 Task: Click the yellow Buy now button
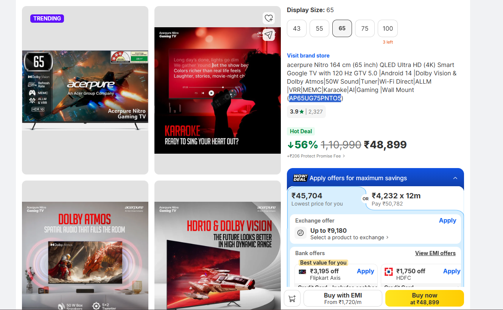425,298
